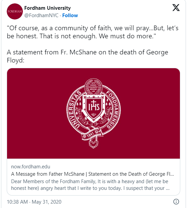Click the 'Dear Members of the Fordham Family' preview text
191x208 pixels.
(x=90, y=185)
